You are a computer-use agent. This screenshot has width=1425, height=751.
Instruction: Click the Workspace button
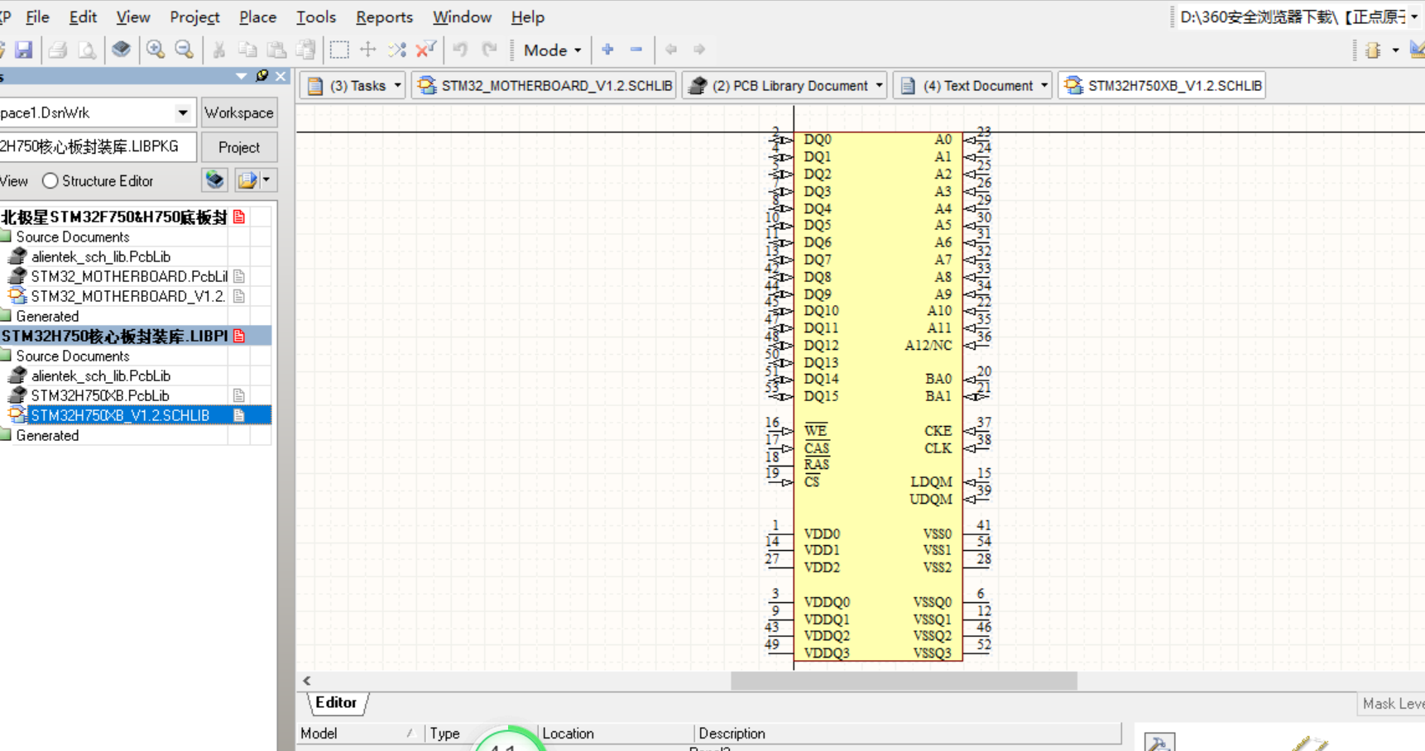tap(239, 112)
